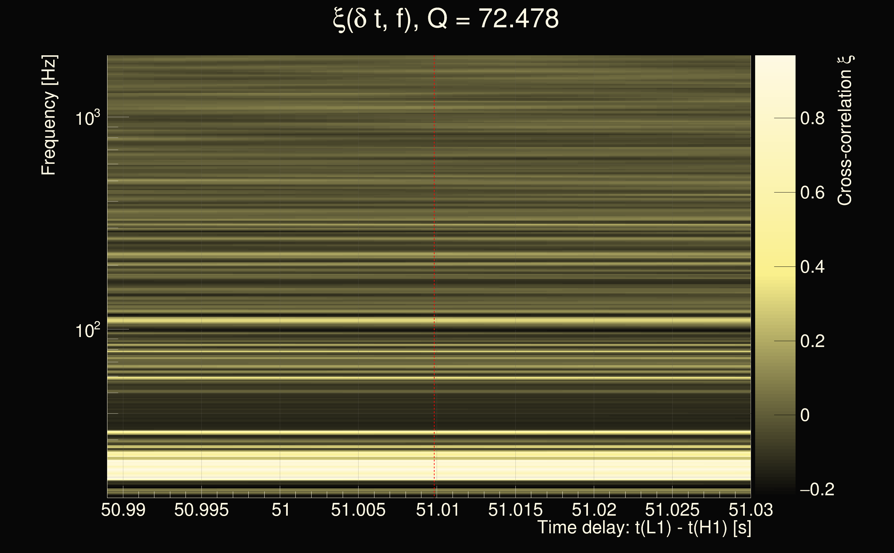Select the 0.2 color bar tick label
The height and width of the screenshot is (553, 894).
(812, 341)
